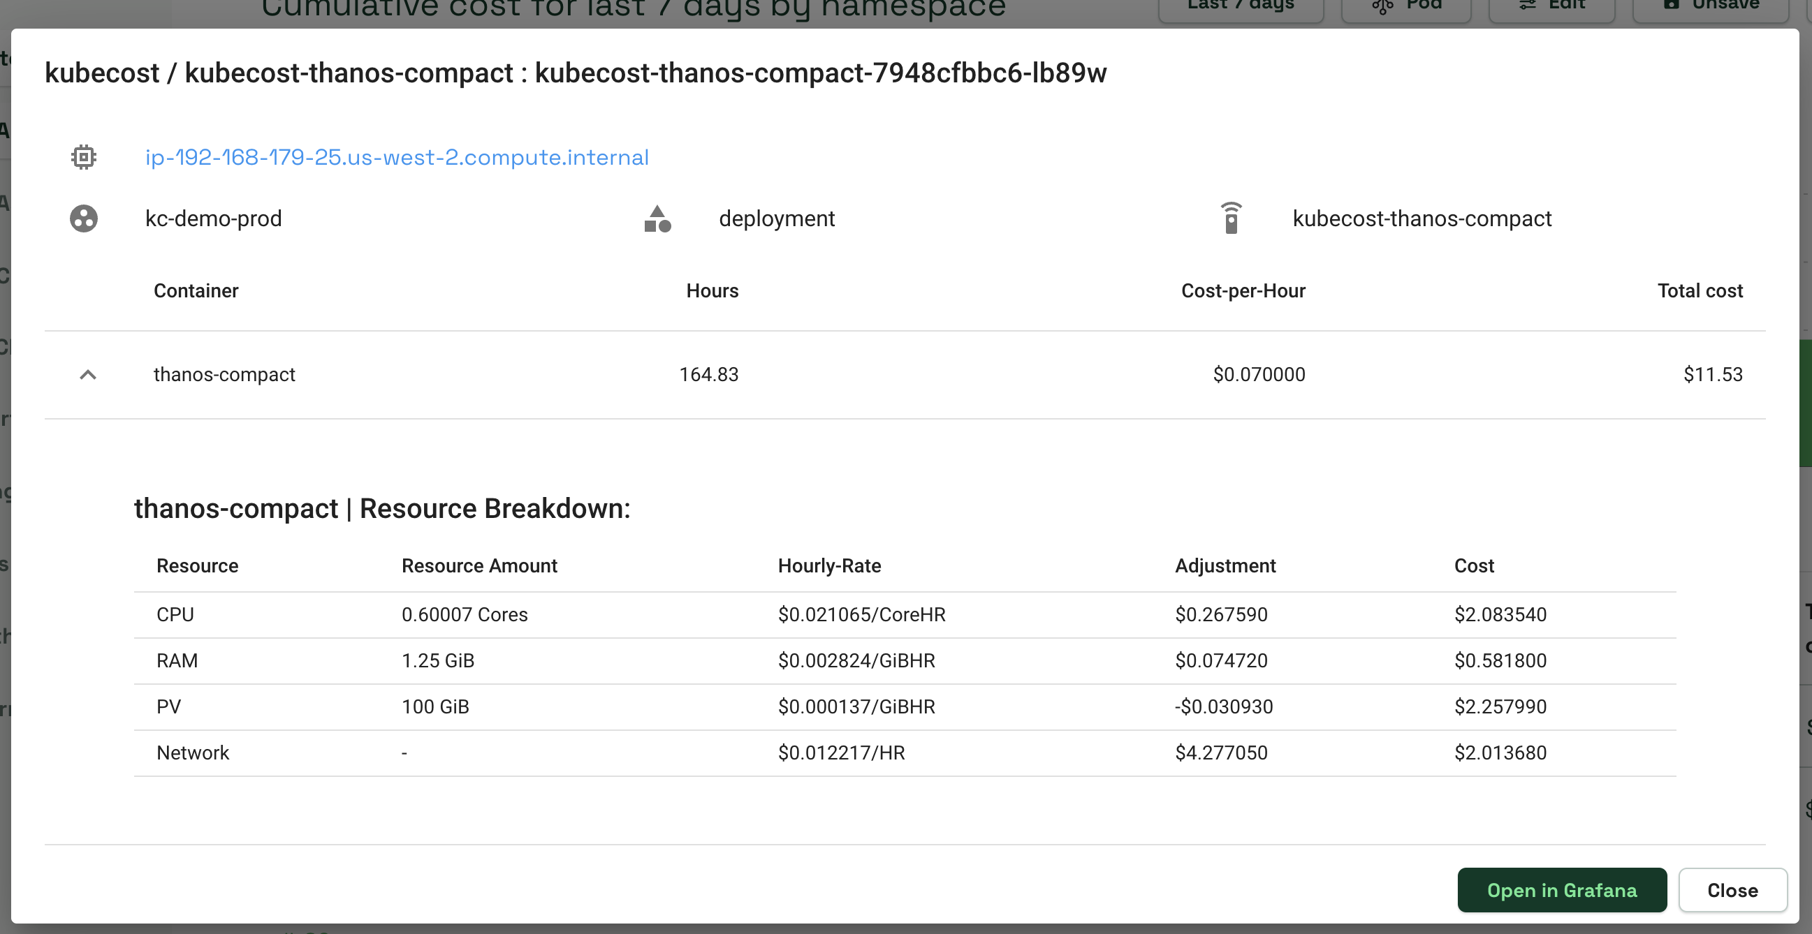Click the Hours column header
1812x934 pixels.
click(x=712, y=291)
